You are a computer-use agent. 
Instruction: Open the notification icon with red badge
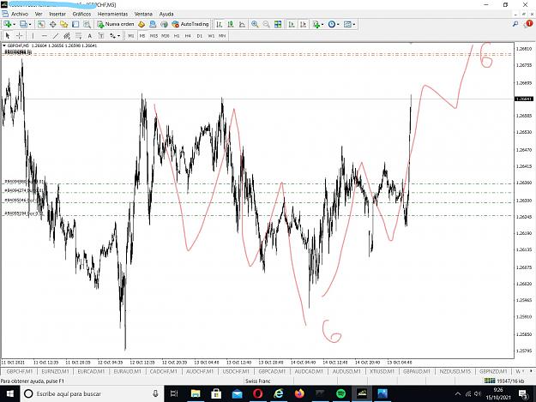[528, 24]
